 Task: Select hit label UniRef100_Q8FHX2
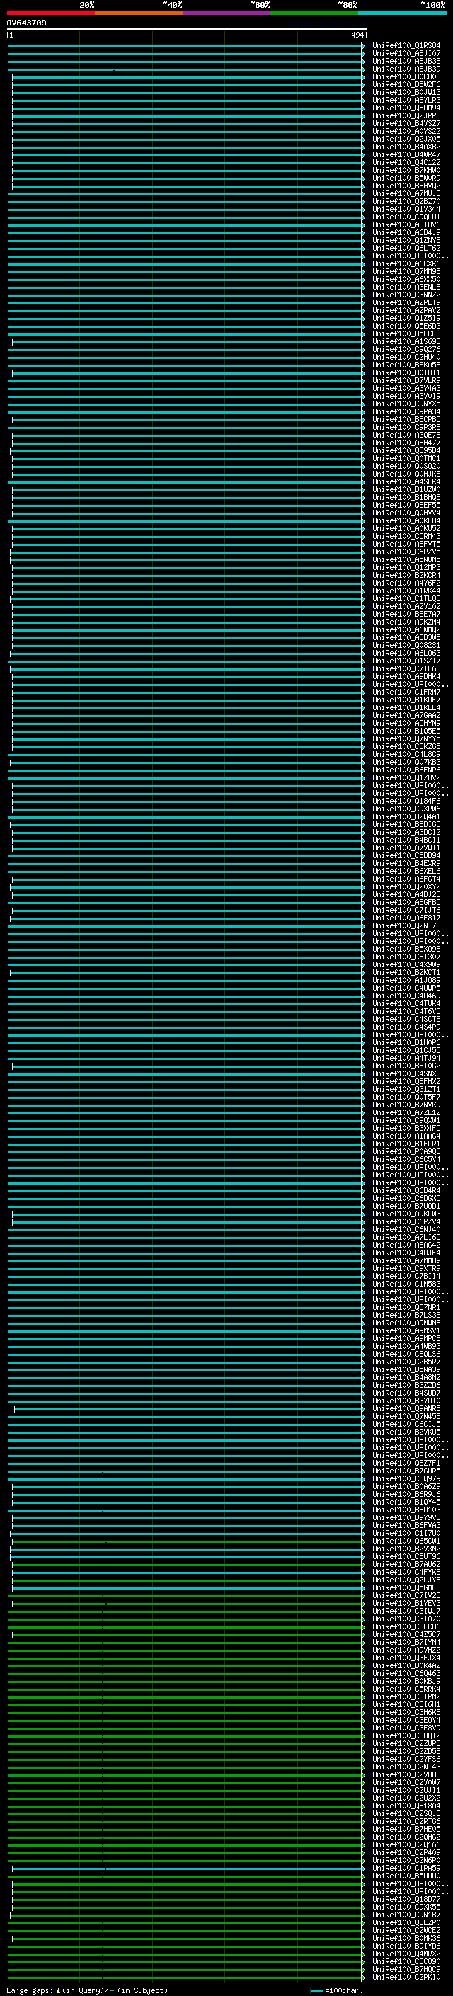click(406, 1082)
